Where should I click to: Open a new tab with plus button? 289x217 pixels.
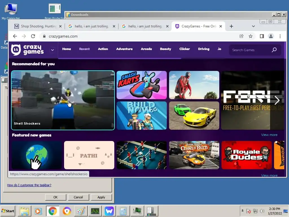[x=231, y=26]
